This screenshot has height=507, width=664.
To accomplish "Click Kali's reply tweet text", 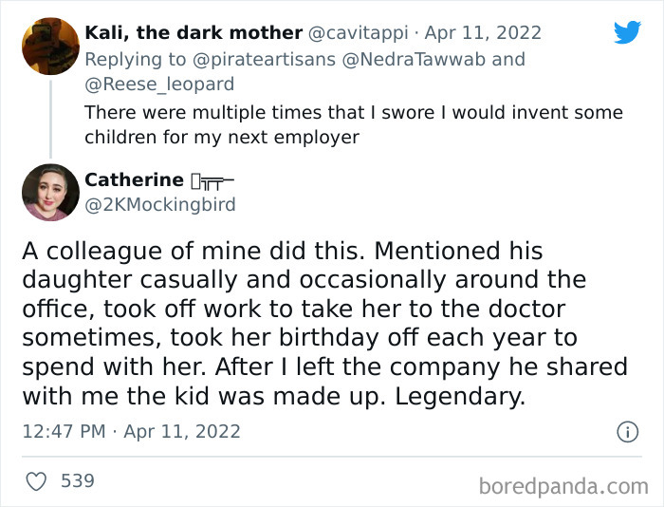I will [353, 124].
